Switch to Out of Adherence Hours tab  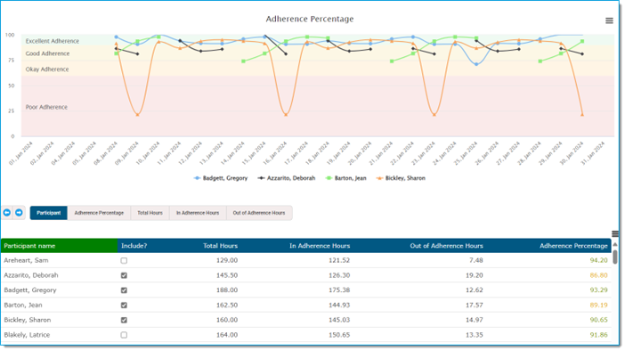point(259,213)
